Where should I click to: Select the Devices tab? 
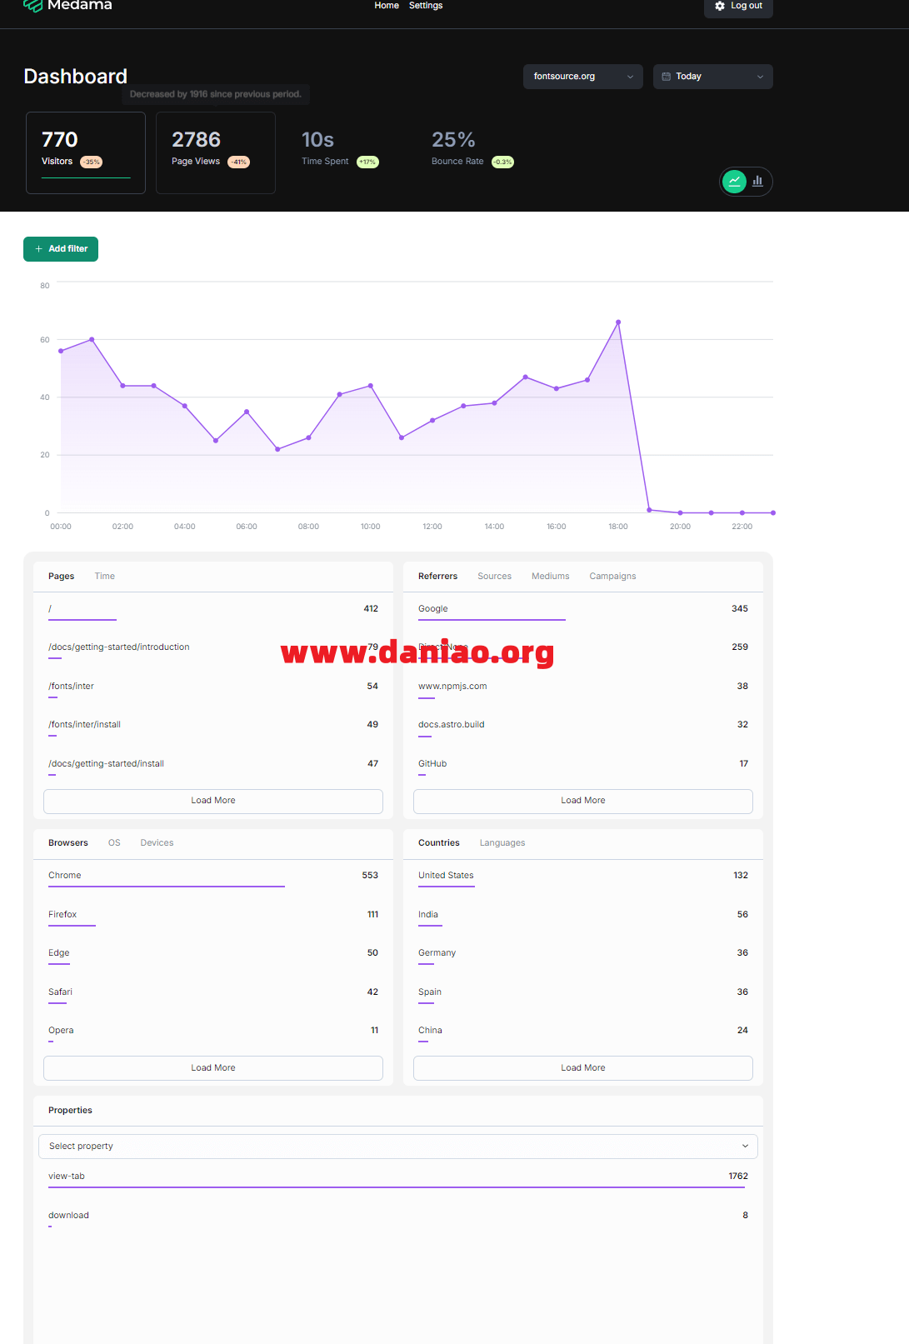click(x=157, y=843)
